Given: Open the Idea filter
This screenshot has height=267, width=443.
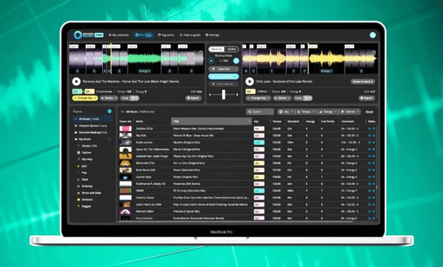Looking at the screenshot, I should 223,69.
